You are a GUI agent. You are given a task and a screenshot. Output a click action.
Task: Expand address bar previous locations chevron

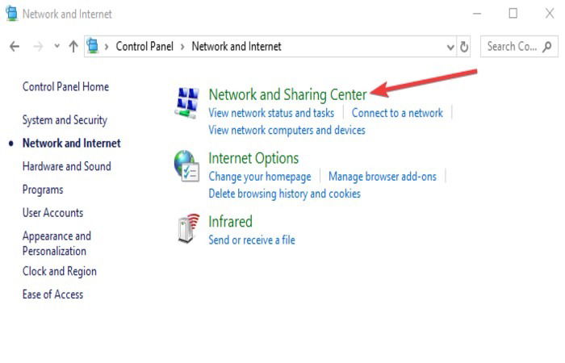(x=450, y=47)
